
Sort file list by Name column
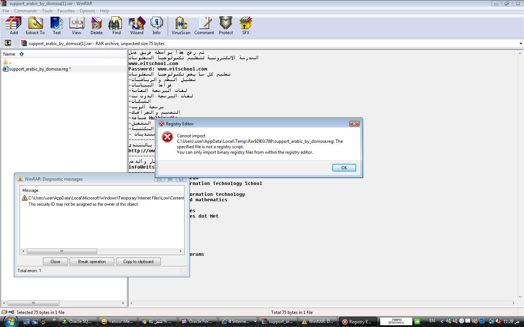pos(9,54)
